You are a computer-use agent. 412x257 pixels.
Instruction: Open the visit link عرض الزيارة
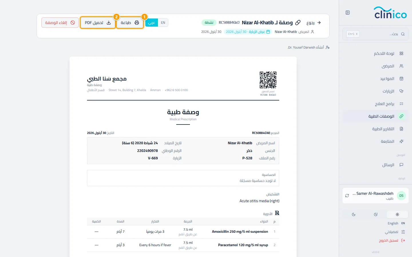click(248, 32)
